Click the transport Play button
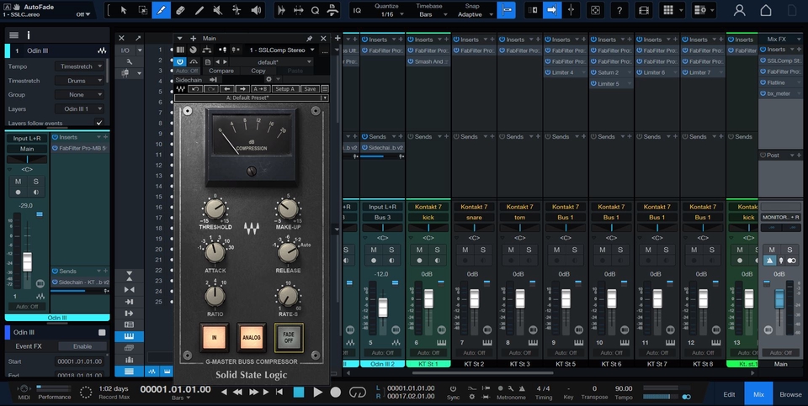The height and width of the screenshot is (406, 808). point(318,392)
